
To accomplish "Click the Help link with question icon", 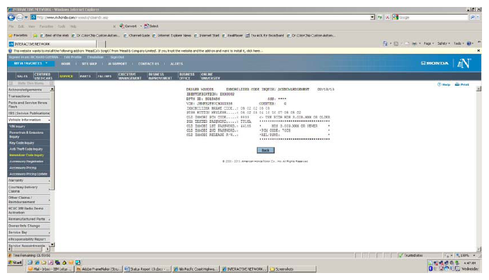I will pyautogui.click(x=443, y=84).
